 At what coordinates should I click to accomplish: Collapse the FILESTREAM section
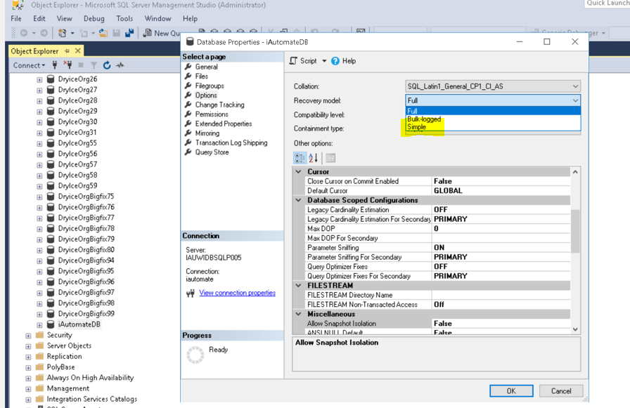tap(299, 286)
